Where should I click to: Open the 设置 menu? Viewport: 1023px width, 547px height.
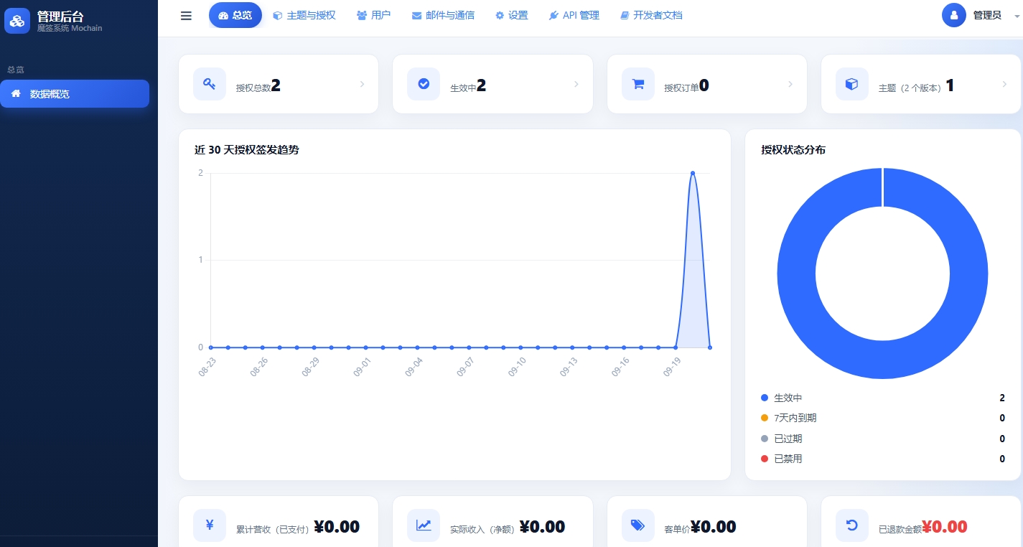[x=512, y=15]
